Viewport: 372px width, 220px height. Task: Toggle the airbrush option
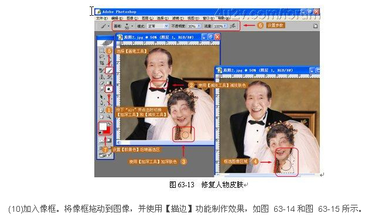coord(233,26)
